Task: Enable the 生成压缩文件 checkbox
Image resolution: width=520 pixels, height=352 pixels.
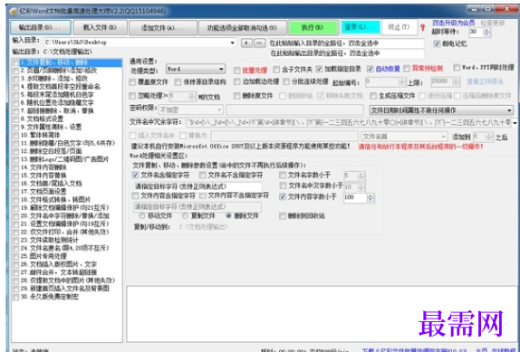Action: pos(373,96)
